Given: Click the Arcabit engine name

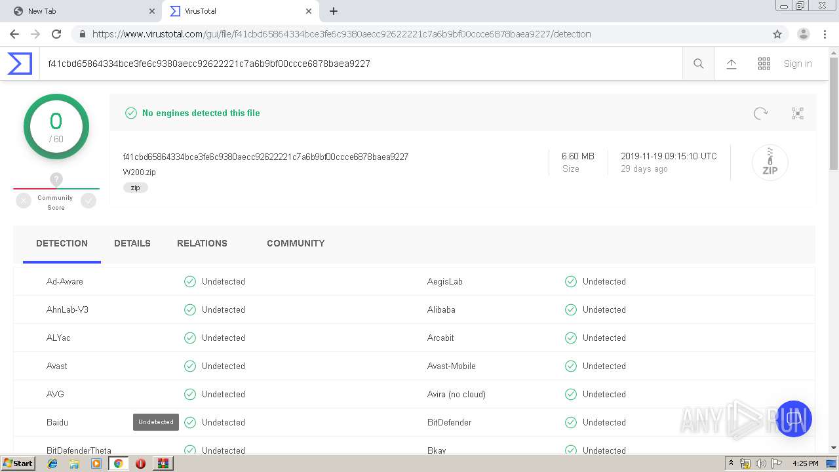Looking at the screenshot, I should (440, 338).
